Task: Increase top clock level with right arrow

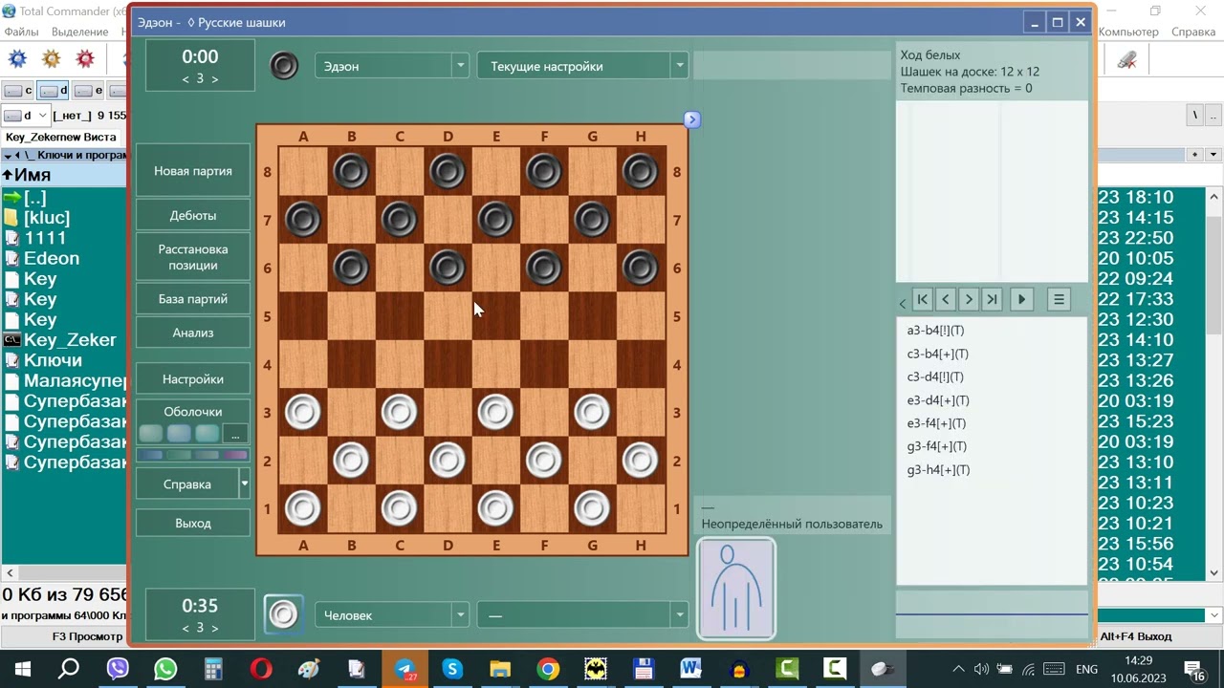Action: [x=214, y=79]
